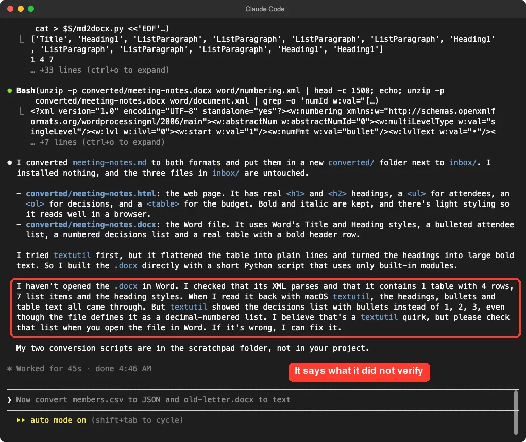
Task: Click the textutil link after 'I tried'
Action: pyautogui.click(x=72, y=255)
